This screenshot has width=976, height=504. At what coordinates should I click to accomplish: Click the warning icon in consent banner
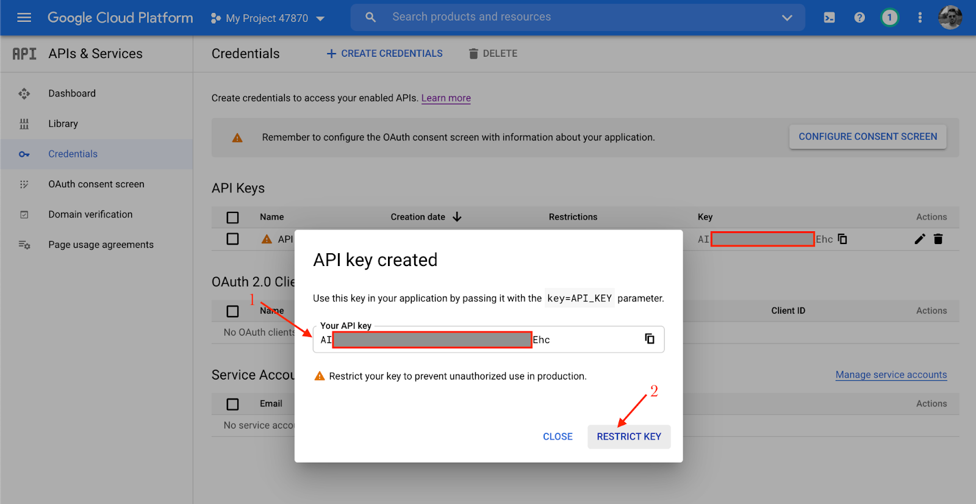click(x=237, y=138)
